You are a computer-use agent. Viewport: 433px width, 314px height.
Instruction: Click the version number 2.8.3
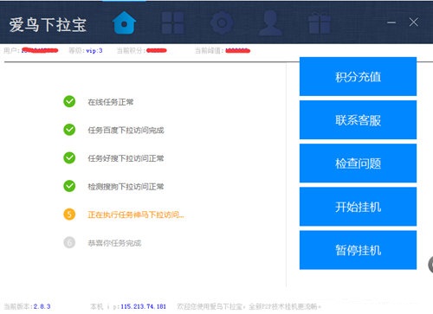42,306
